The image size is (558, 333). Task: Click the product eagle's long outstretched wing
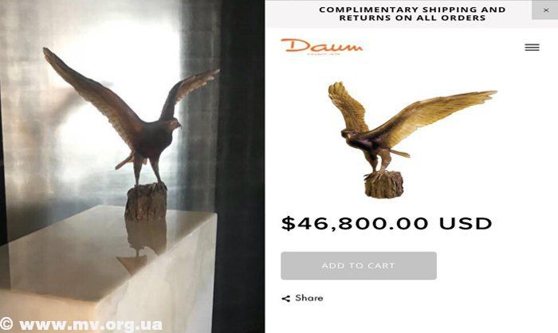coord(438,116)
